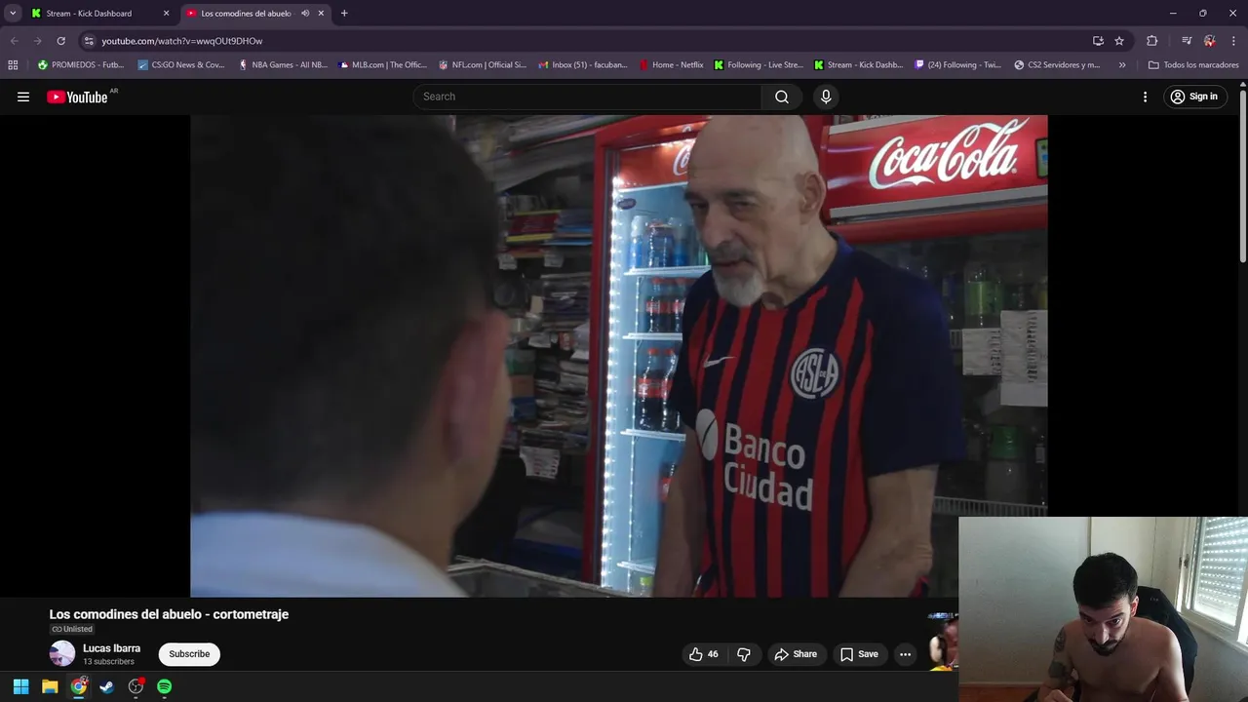Click the video player to pause
The height and width of the screenshot is (702, 1248).
tap(618, 356)
